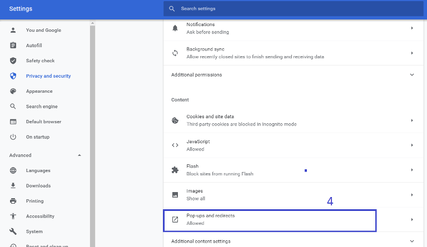Click the Cookies and site data title
The width and height of the screenshot is (427, 247).
[x=210, y=117]
